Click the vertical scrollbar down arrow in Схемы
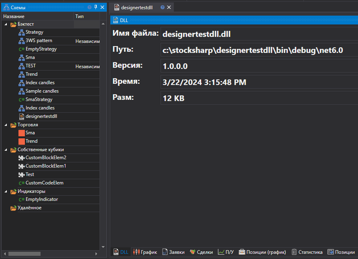Viewport: 358px width, 259px height. click(x=103, y=247)
